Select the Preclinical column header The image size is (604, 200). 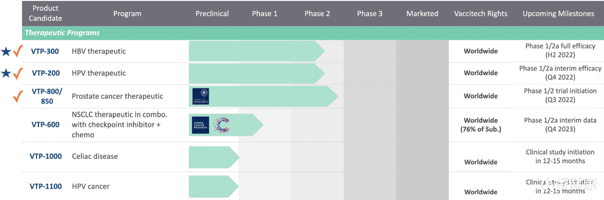[x=212, y=14]
